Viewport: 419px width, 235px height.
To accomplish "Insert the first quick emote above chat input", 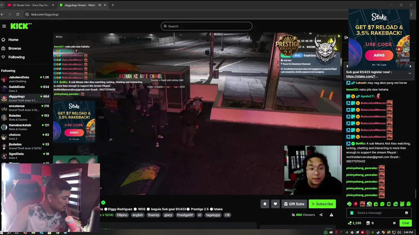I will [349, 204].
